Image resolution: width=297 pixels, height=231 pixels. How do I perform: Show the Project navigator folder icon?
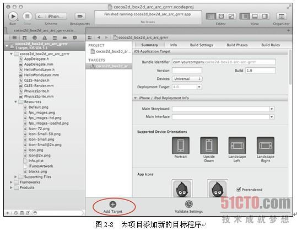pos(14,37)
